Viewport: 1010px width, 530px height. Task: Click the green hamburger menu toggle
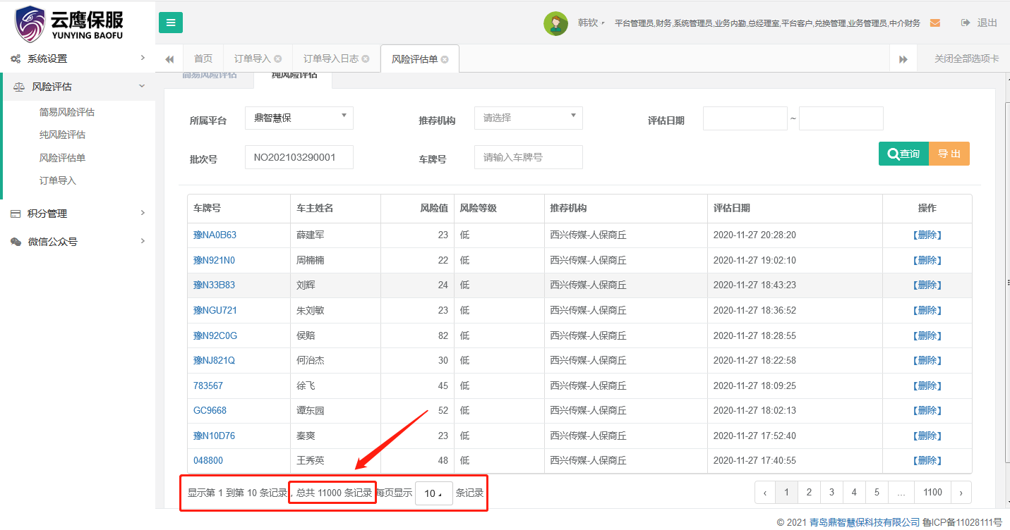170,23
